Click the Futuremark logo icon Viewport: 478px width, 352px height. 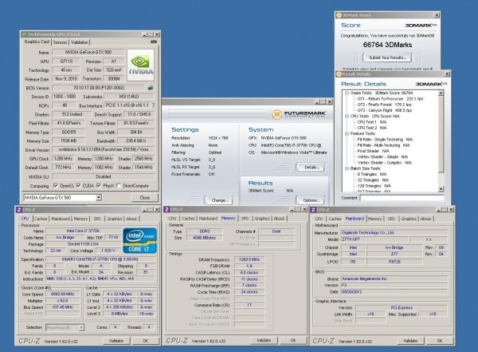[276, 114]
